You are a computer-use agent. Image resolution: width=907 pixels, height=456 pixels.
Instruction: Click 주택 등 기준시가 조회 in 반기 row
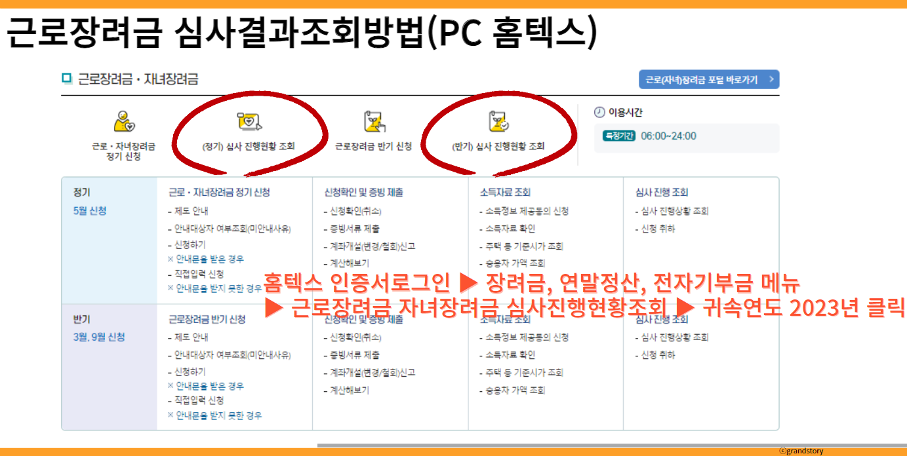coord(521,373)
